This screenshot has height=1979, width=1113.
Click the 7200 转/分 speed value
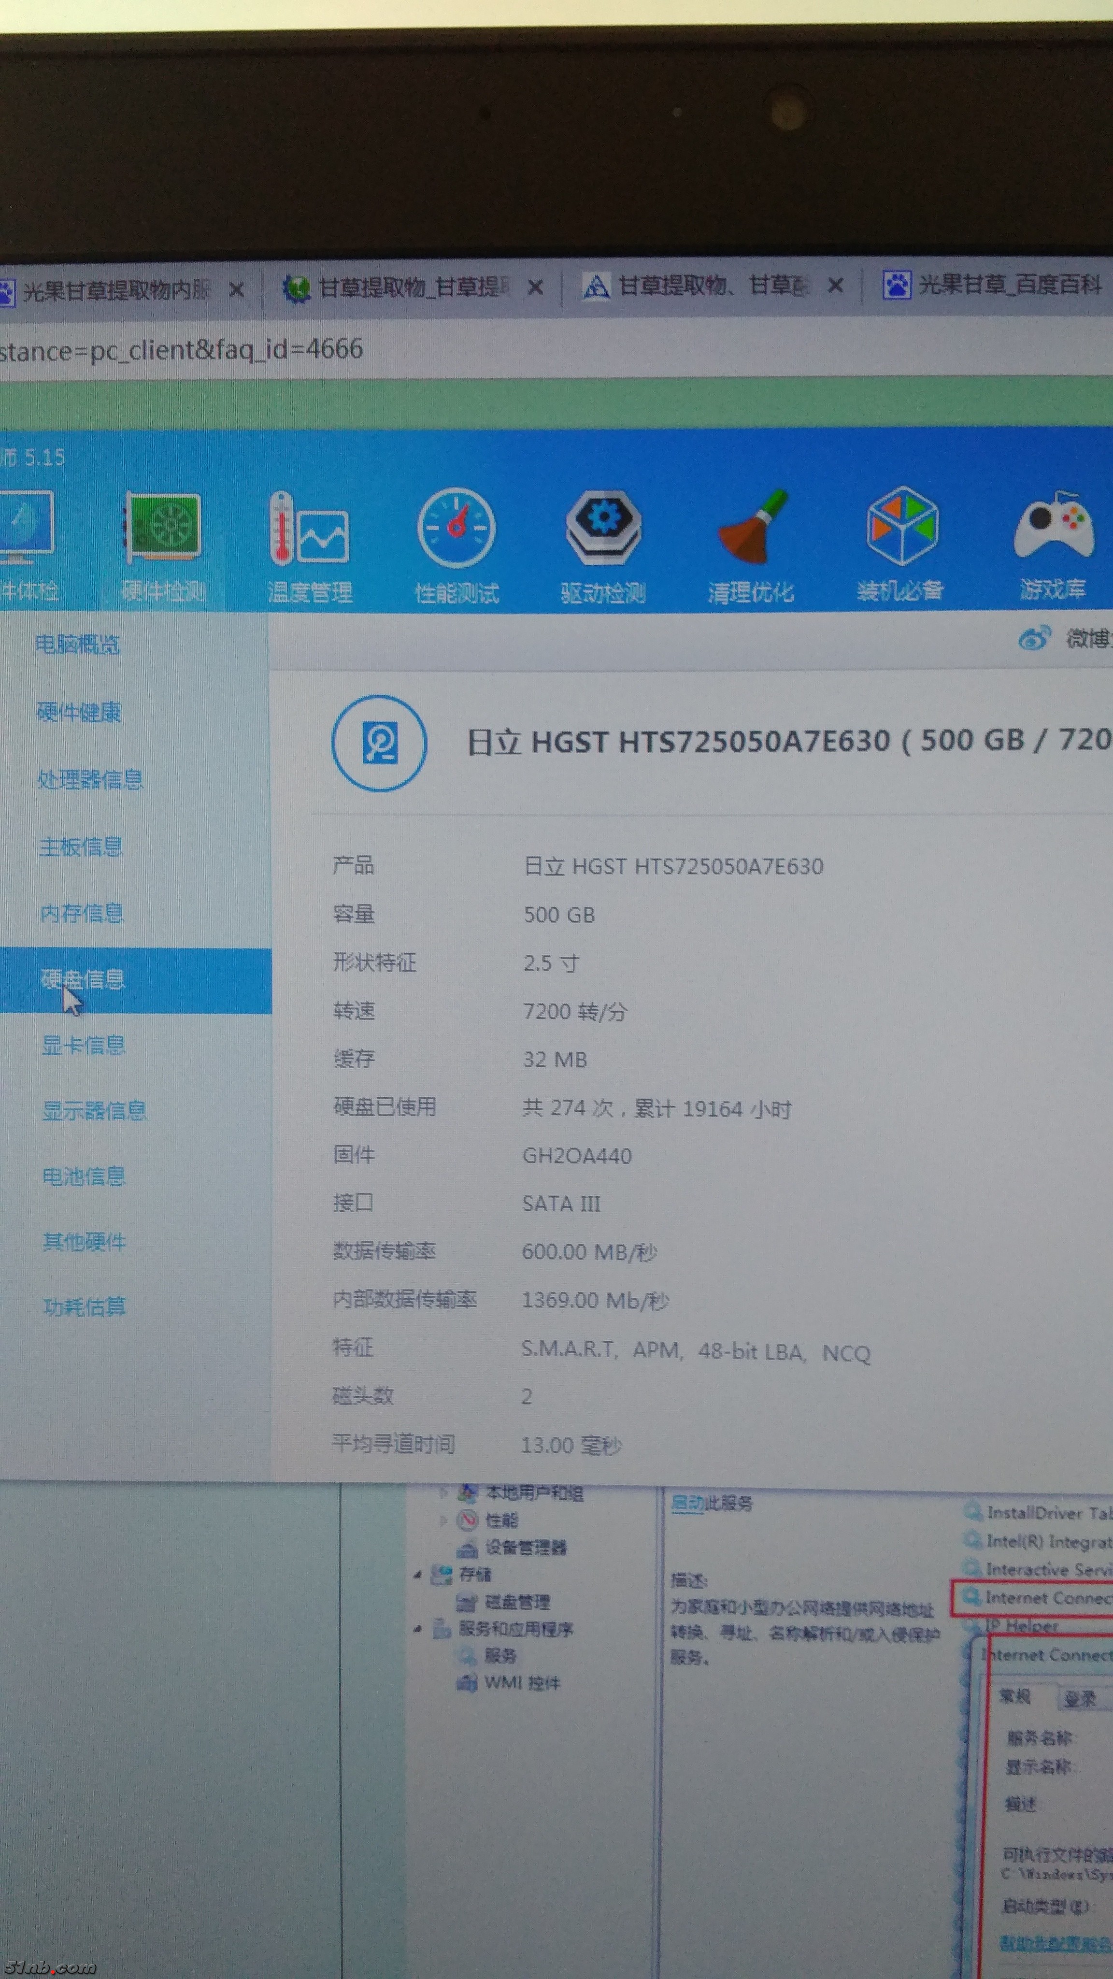click(x=575, y=1012)
